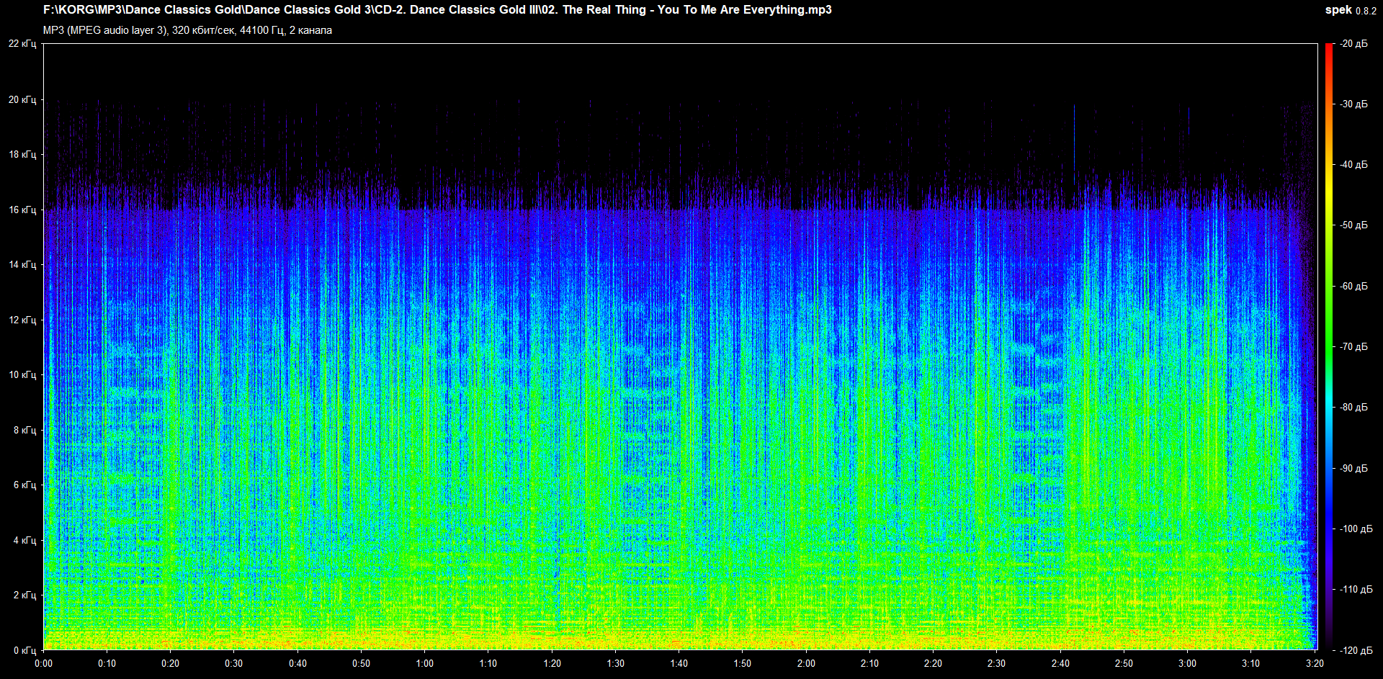Click the 2:20 time axis label
Viewport: 1383px width, 679px height.
[x=934, y=663]
